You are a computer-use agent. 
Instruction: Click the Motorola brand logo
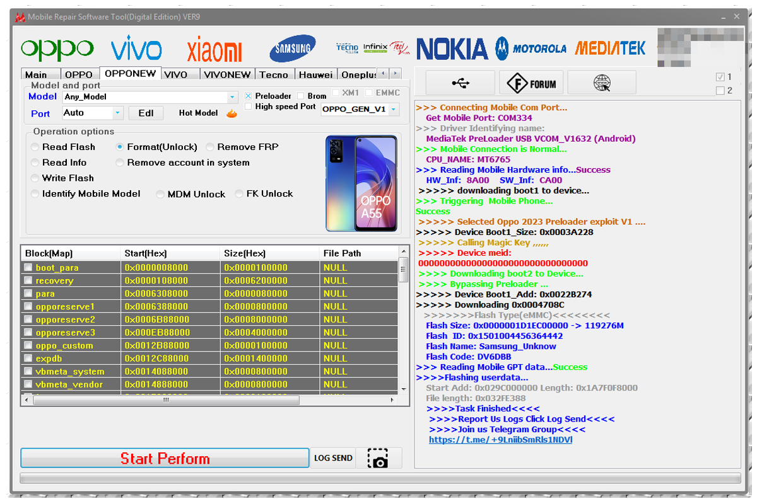tap(531, 49)
